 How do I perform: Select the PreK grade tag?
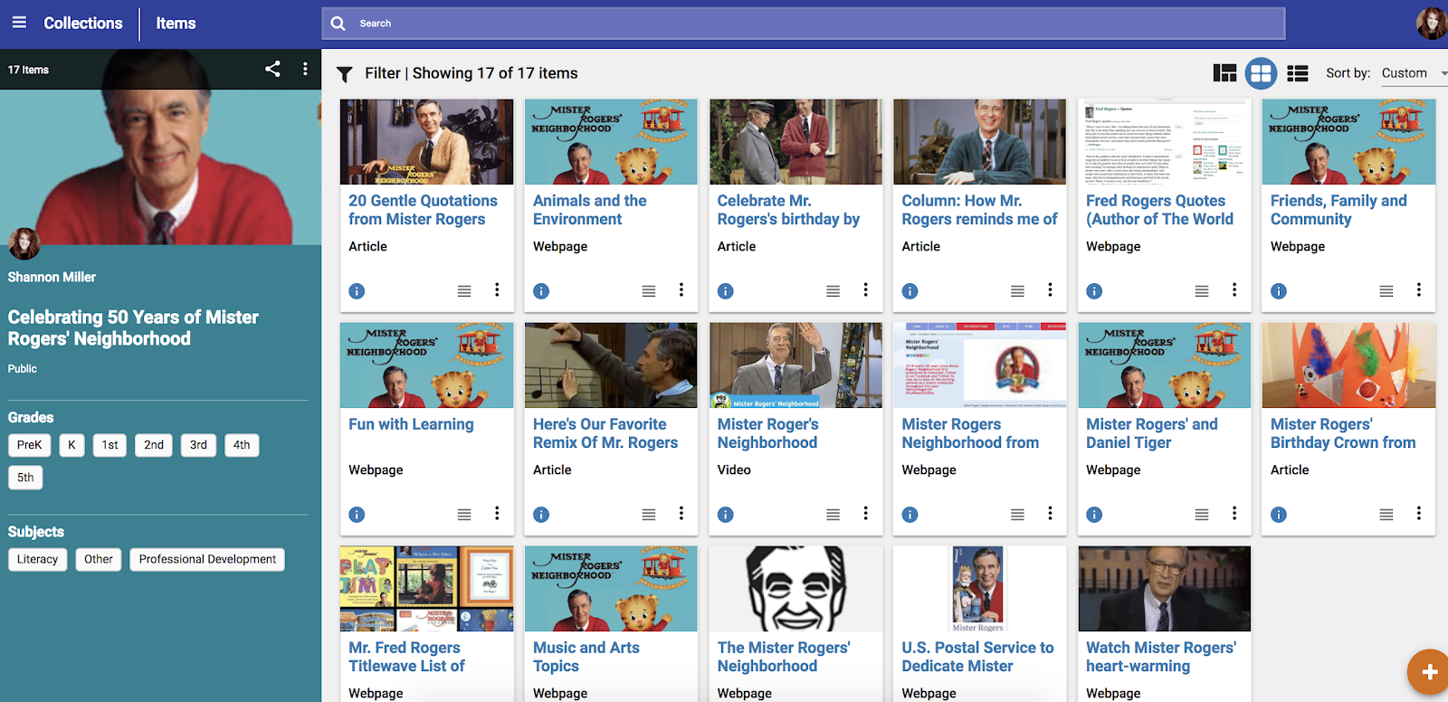(29, 445)
